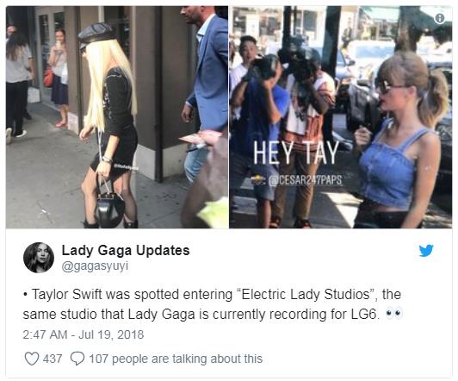Open Lady Gaga Updates account name

coord(126,250)
